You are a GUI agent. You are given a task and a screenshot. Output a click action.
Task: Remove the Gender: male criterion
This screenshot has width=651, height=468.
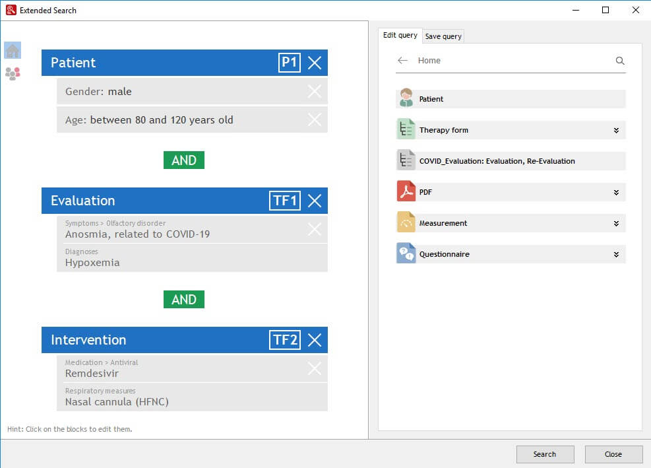pyautogui.click(x=315, y=91)
